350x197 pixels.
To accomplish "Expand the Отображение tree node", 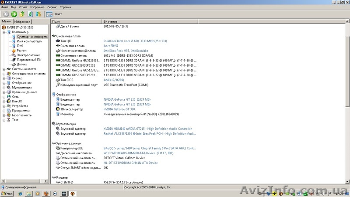I will (4, 83).
